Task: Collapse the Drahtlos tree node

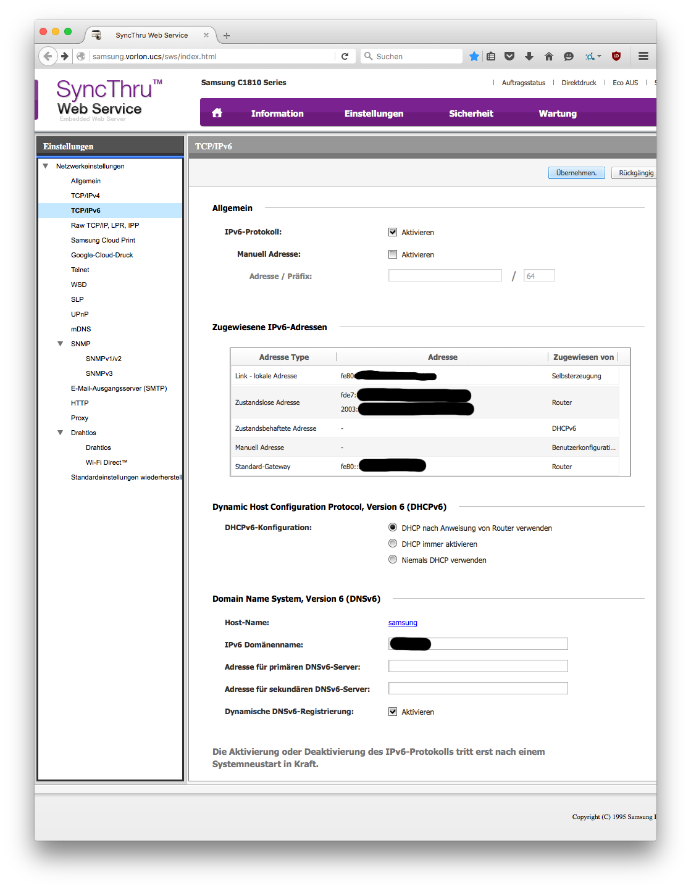Action: click(61, 433)
